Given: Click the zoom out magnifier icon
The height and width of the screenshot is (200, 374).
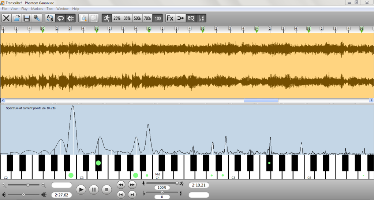Looking at the screenshot, I should pos(4,185).
